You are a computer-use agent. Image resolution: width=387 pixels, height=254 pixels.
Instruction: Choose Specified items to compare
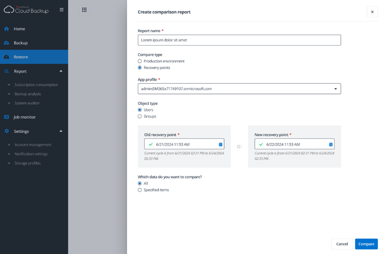coord(140,190)
